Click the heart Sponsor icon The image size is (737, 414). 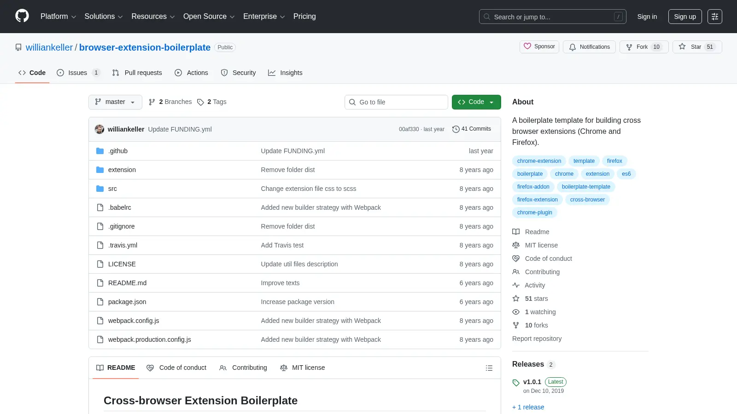coord(527,46)
